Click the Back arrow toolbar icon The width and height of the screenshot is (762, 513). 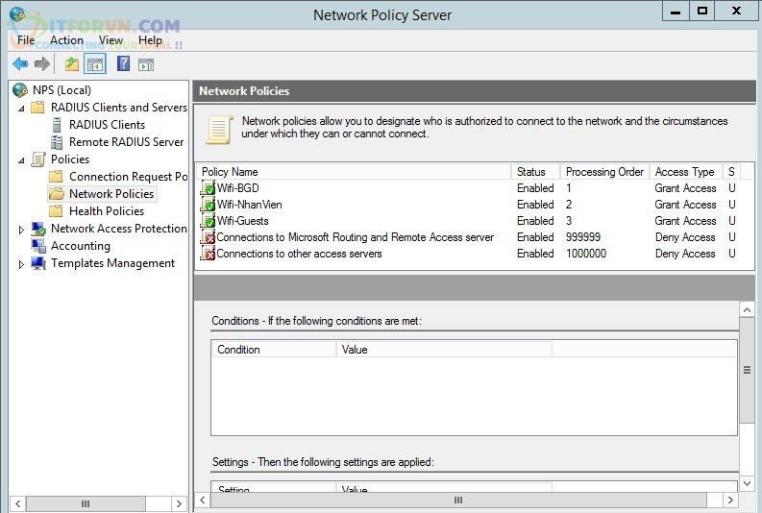pos(20,64)
